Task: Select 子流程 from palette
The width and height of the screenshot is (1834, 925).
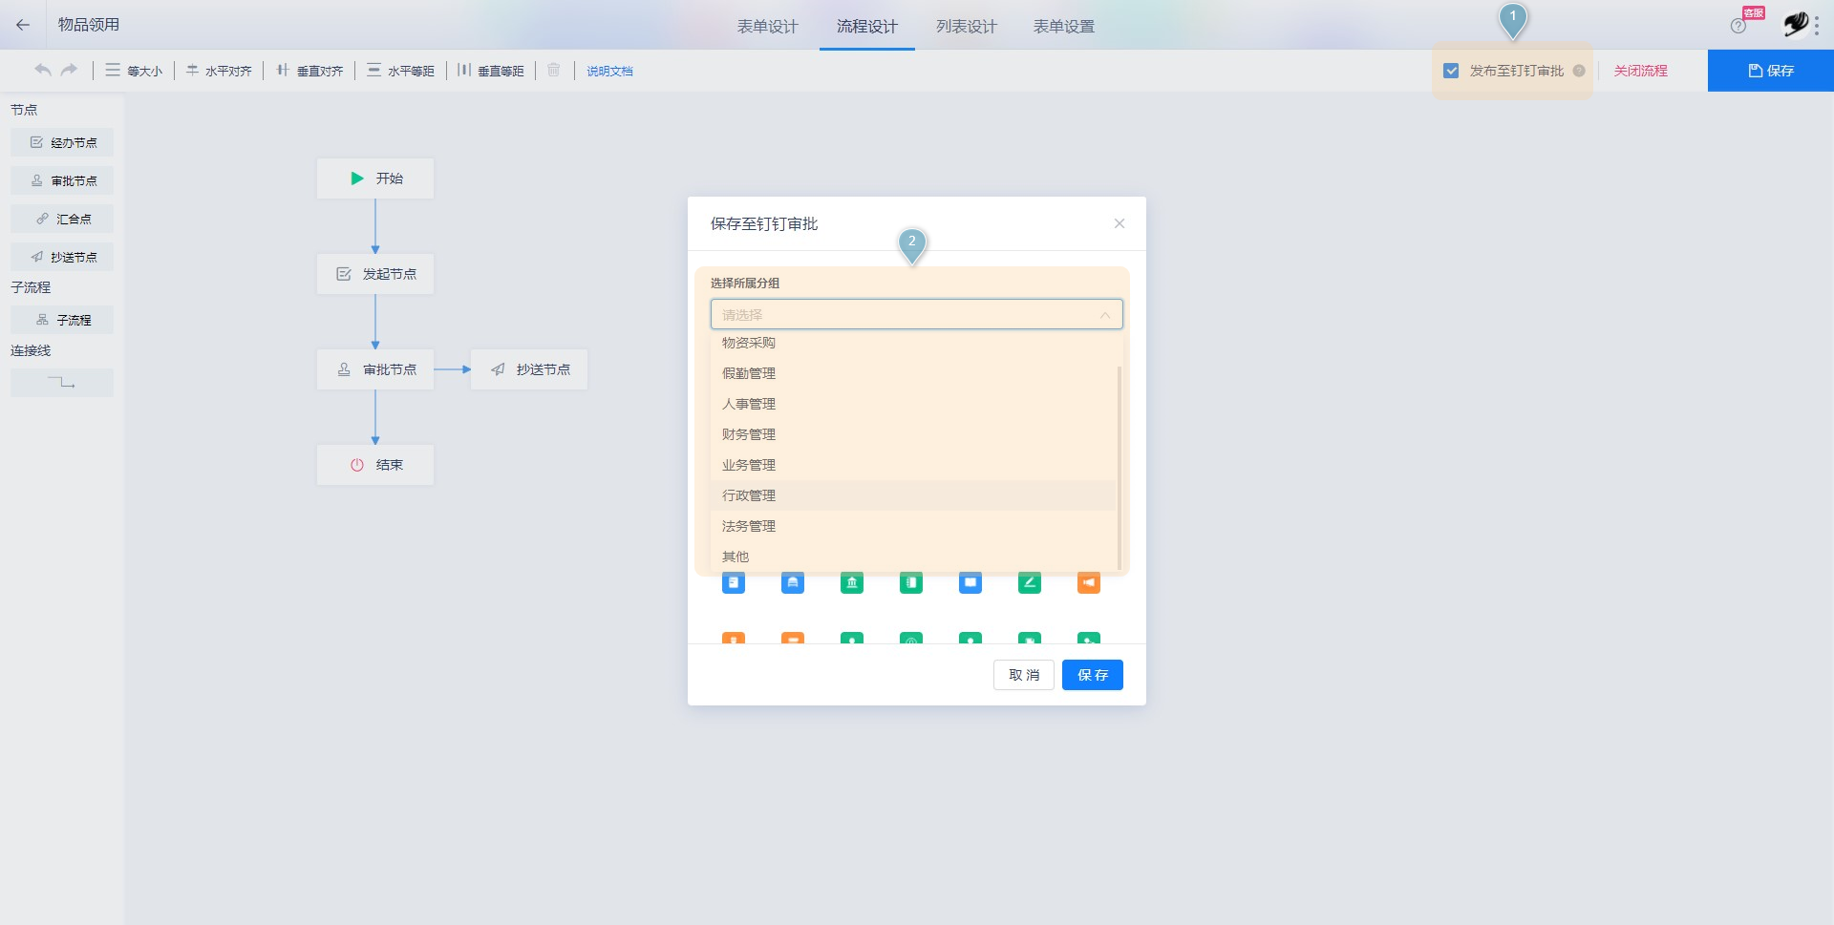Action: click(62, 320)
